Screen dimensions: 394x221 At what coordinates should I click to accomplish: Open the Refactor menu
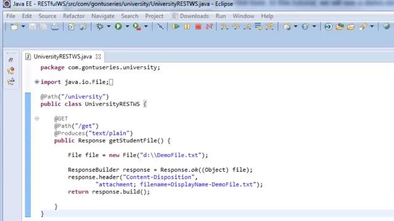pos(74,16)
